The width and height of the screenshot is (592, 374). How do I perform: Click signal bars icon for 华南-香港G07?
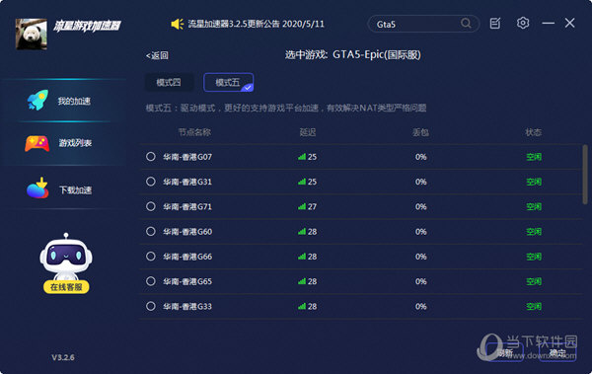tap(302, 156)
